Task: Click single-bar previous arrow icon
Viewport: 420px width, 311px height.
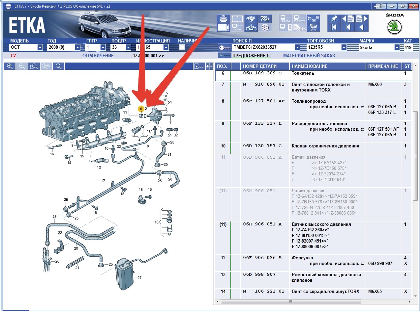Action: tap(348, 27)
